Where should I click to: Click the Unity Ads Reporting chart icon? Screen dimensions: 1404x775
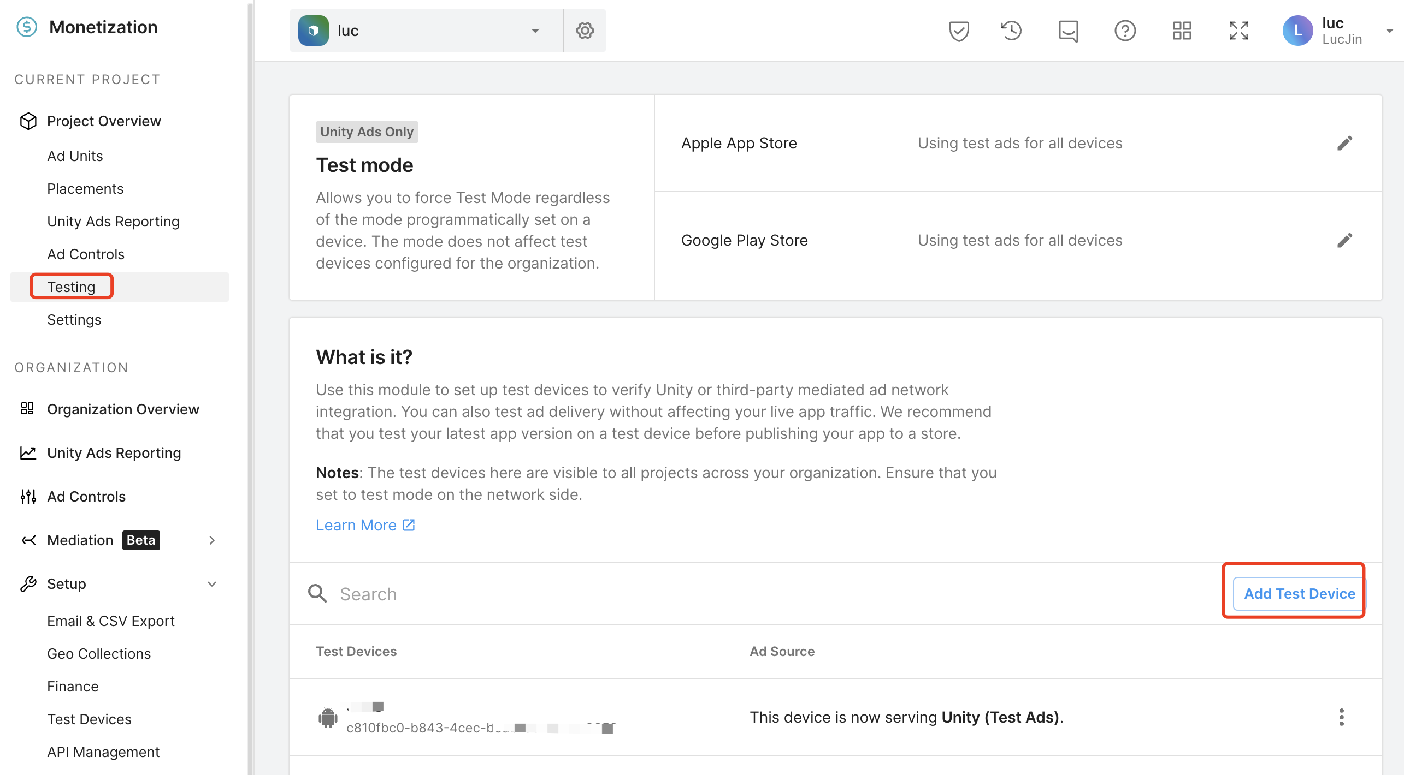[x=28, y=453]
